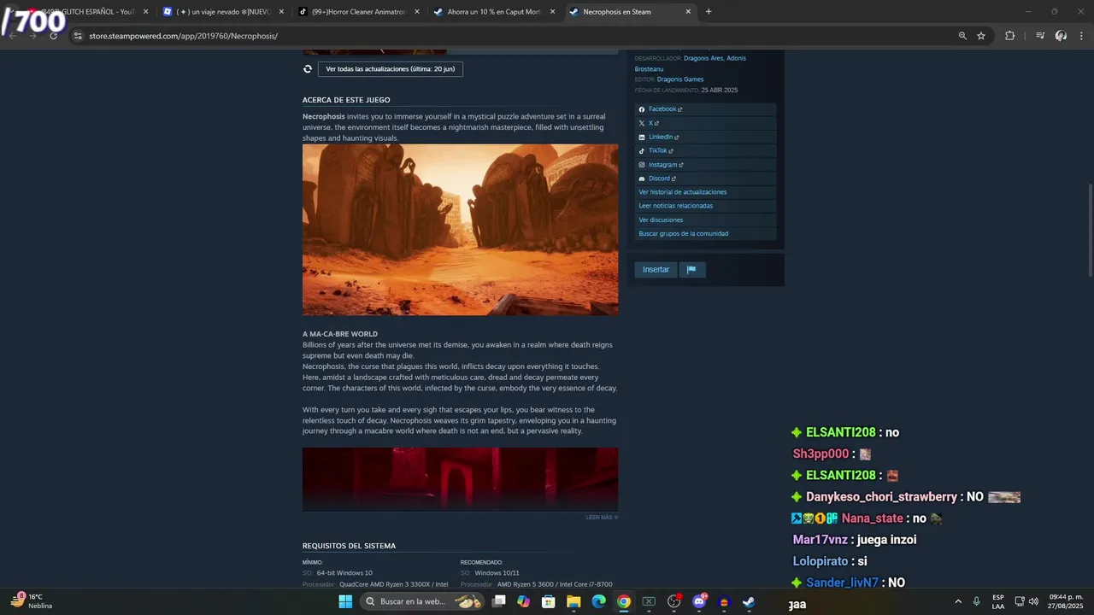This screenshot has width=1094, height=615.
Task: Close the Caput Mortum tab
Action: [552, 12]
